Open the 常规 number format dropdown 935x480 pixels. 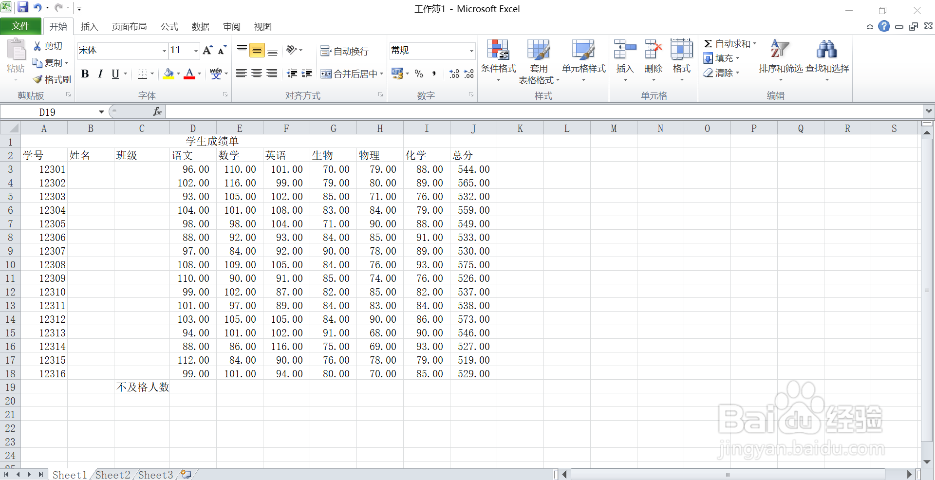[x=471, y=51]
